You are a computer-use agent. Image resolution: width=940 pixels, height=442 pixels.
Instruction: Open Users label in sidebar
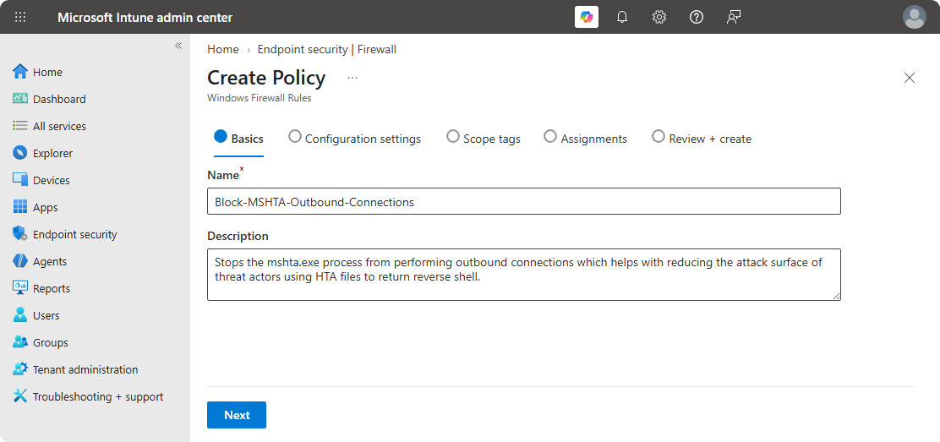[x=46, y=315]
